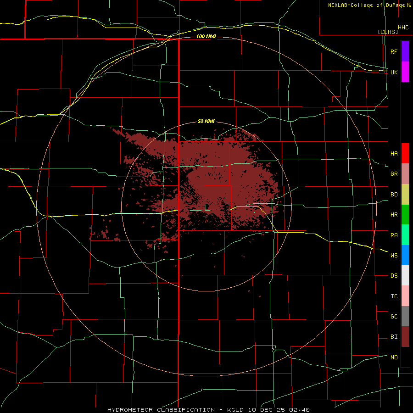The image size is (413, 413).
Task: Select the [CLAS] unit label
Action: [x=388, y=32]
